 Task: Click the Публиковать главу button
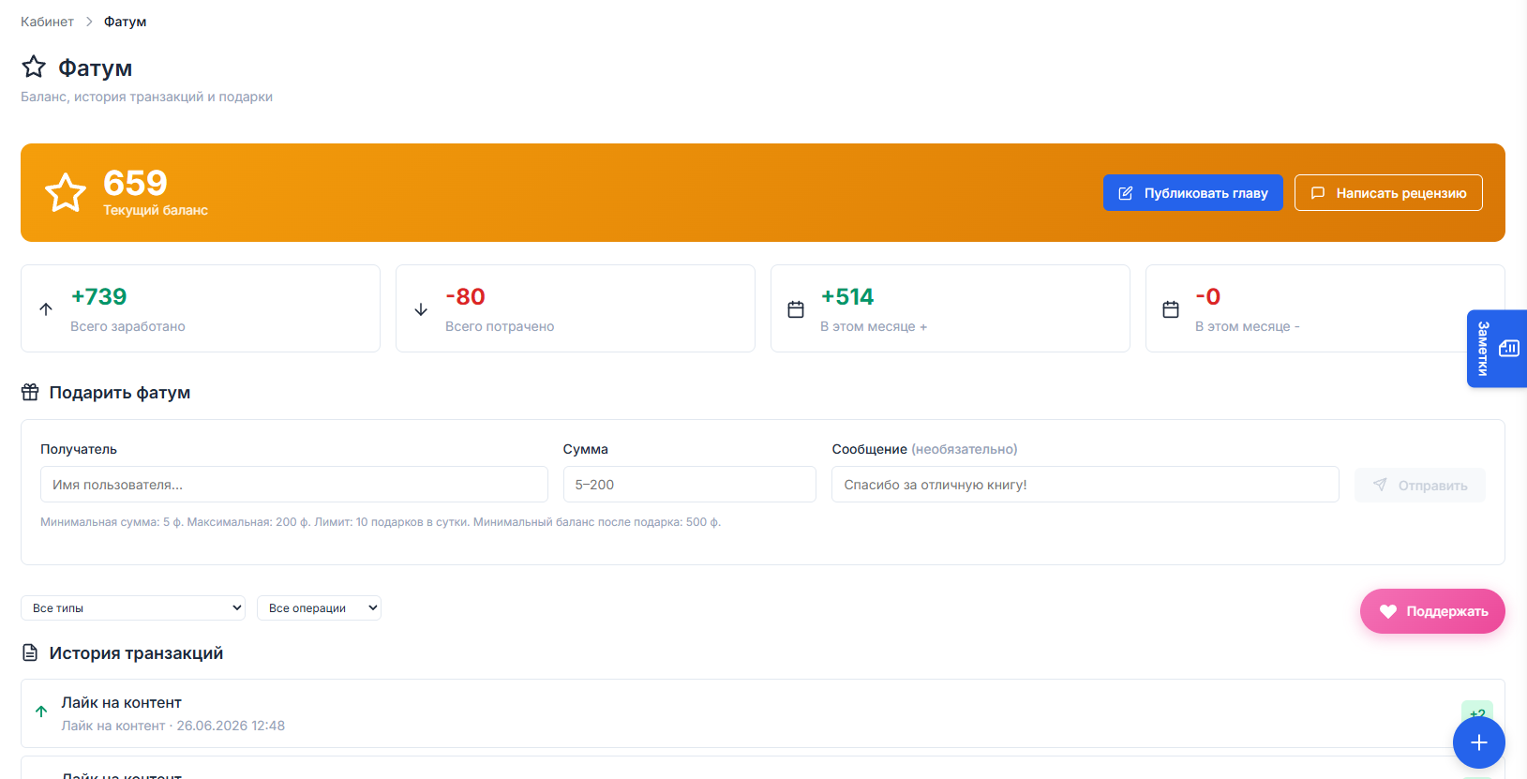(1193, 193)
